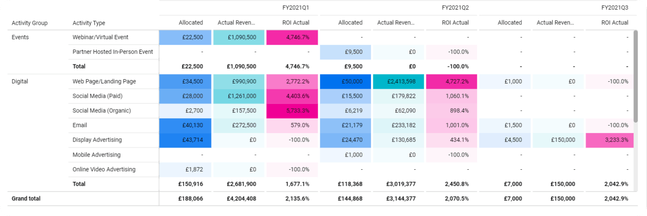Click the Partner Hosted In-Person Event row label
This screenshot has height=216, width=647.
pos(112,52)
